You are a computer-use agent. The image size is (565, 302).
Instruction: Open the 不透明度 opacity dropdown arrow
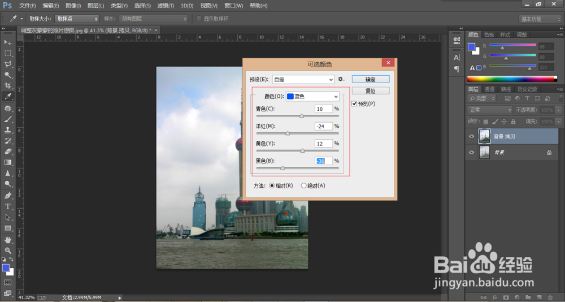559,110
